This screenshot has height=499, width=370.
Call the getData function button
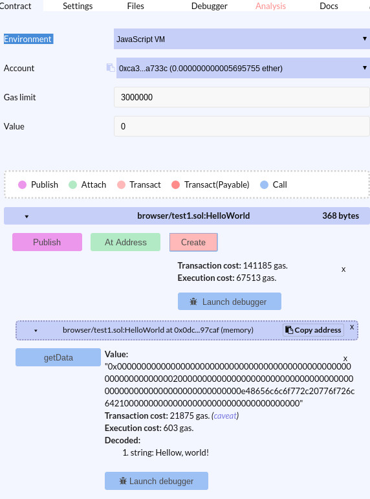pyautogui.click(x=58, y=357)
